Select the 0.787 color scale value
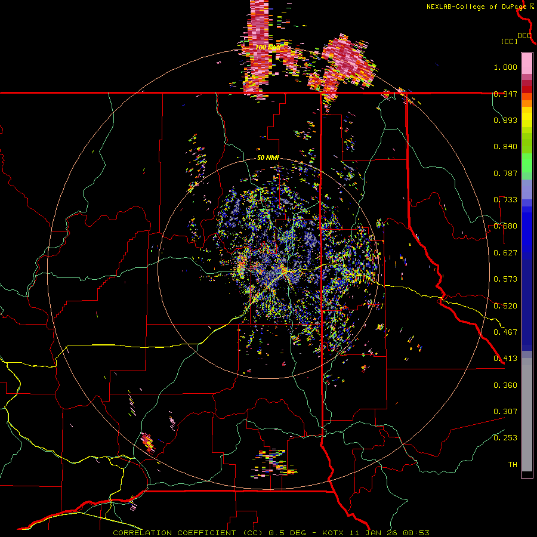This screenshot has width=537, height=537. [x=505, y=173]
